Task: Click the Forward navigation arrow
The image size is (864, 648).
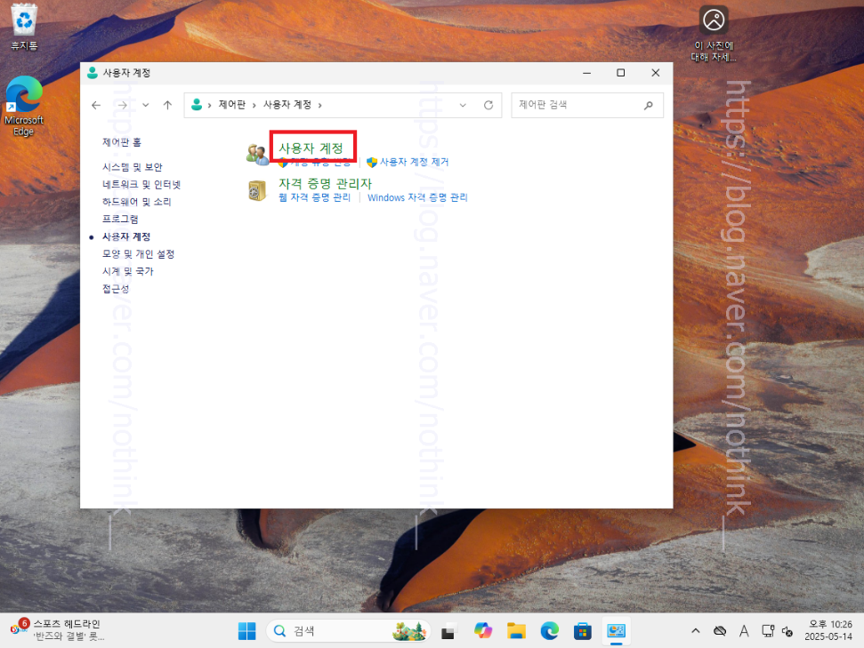Action: [x=122, y=105]
